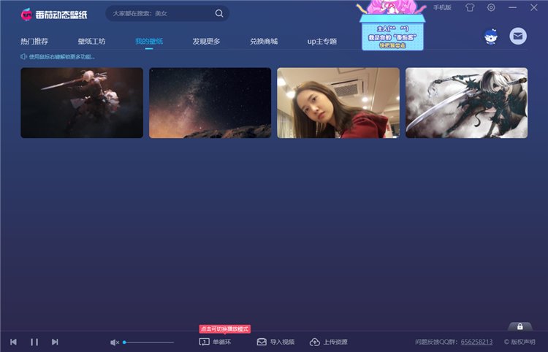Screen dimensions: 548x352
Task: Click the cloud upload icon
Action: coord(314,342)
